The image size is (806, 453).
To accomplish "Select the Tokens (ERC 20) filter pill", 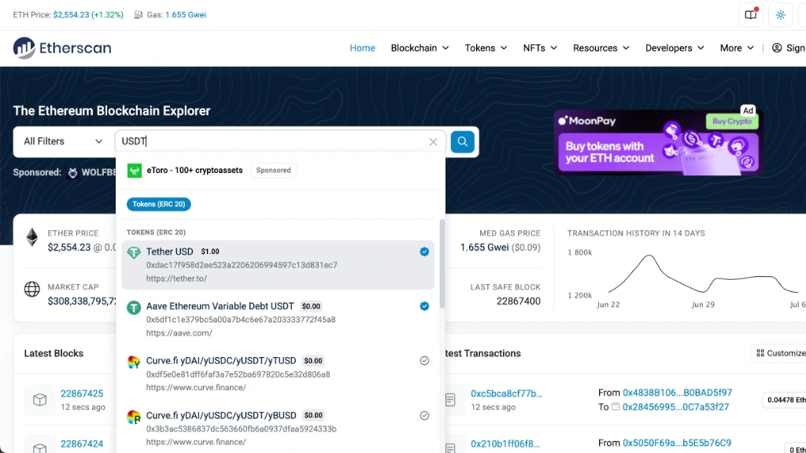I will [x=159, y=204].
